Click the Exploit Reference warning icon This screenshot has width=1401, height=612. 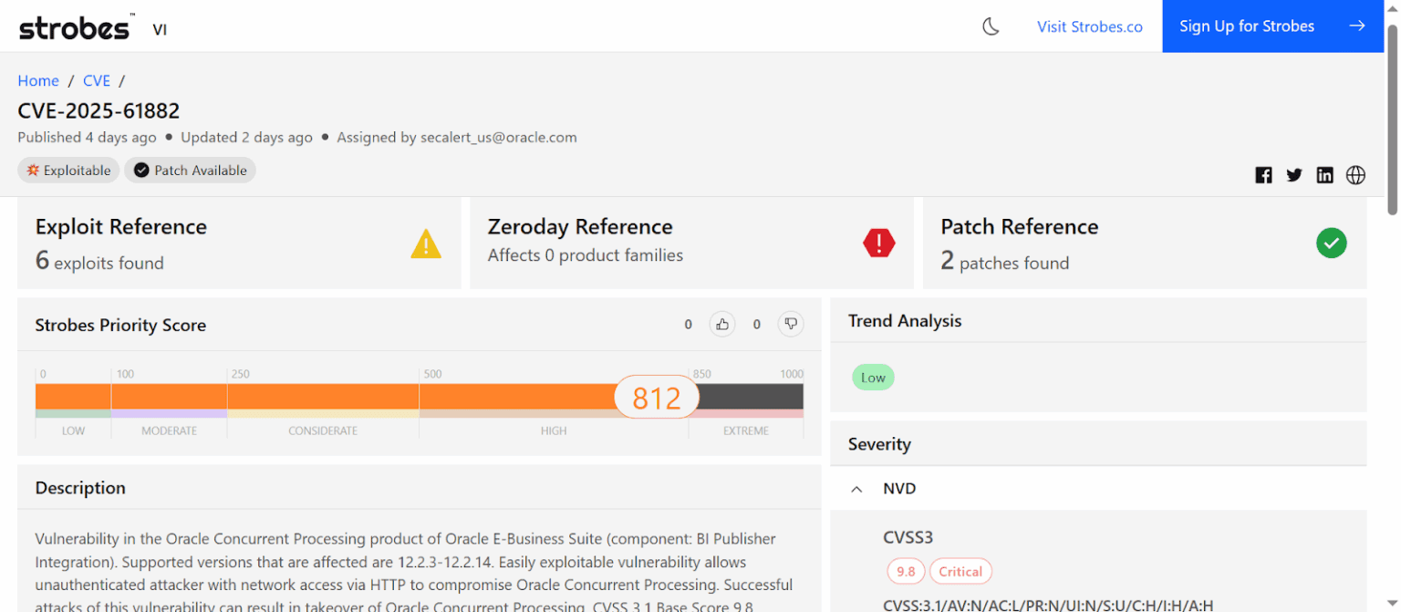tap(426, 243)
